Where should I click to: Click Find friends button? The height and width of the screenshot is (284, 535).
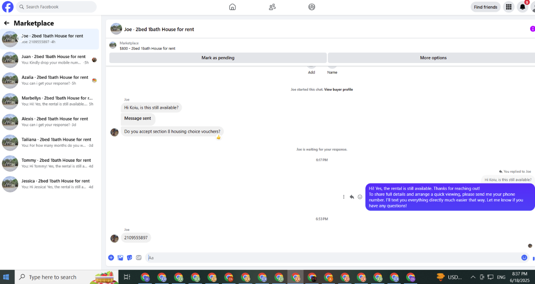coord(485,7)
